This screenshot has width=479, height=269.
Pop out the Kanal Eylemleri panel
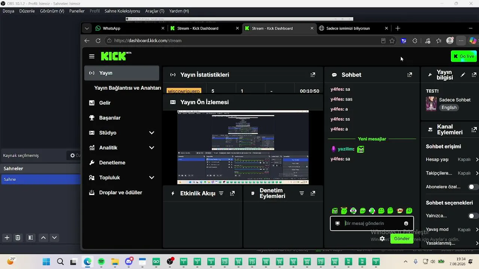click(474, 130)
